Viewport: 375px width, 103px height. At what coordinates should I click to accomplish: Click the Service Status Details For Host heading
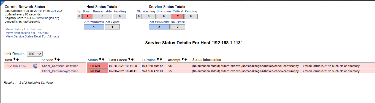193,43
